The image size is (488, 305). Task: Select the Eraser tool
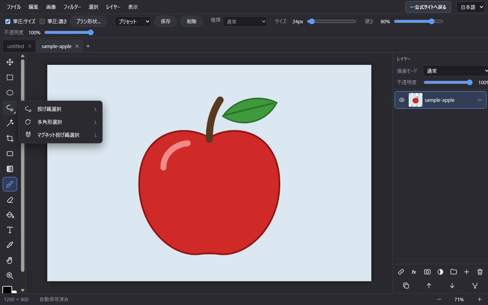(x=10, y=200)
